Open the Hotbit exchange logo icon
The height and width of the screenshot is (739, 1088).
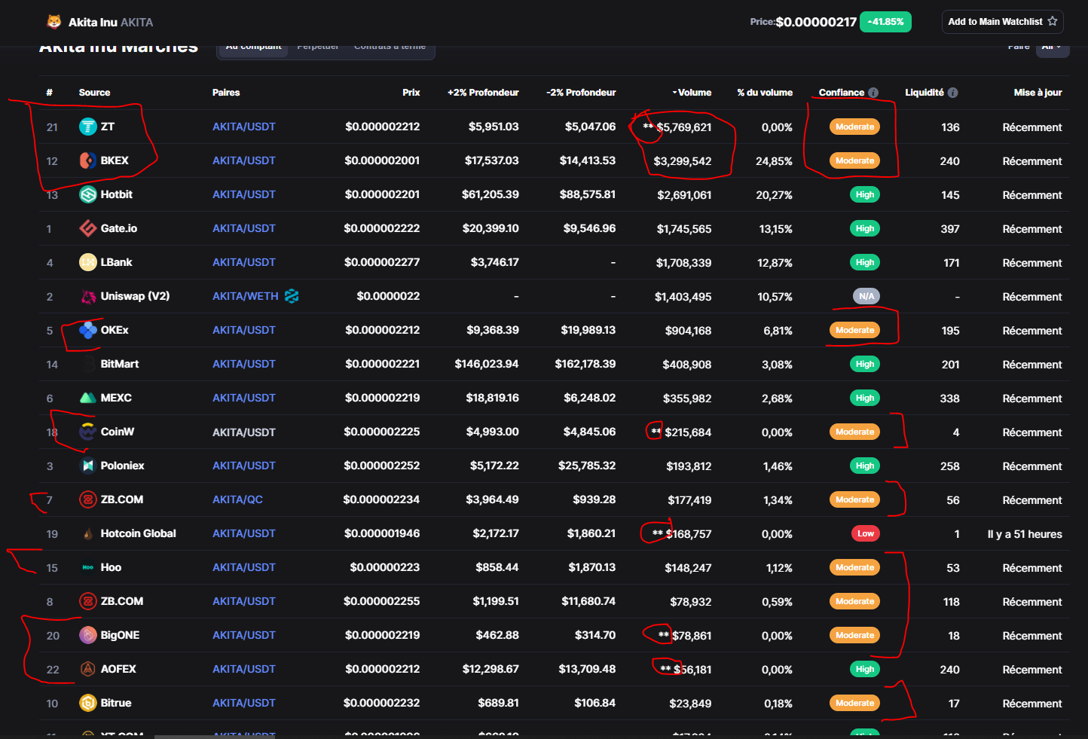point(88,194)
